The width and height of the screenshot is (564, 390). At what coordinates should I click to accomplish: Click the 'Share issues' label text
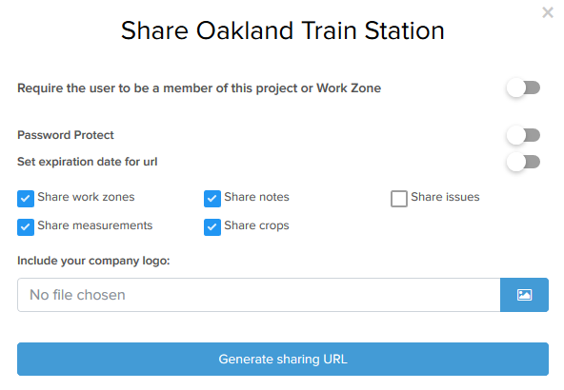tap(445, 197)
